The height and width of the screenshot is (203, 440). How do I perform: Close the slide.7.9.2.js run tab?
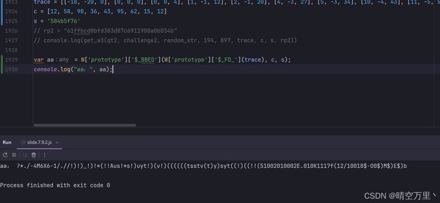(57, 142)
